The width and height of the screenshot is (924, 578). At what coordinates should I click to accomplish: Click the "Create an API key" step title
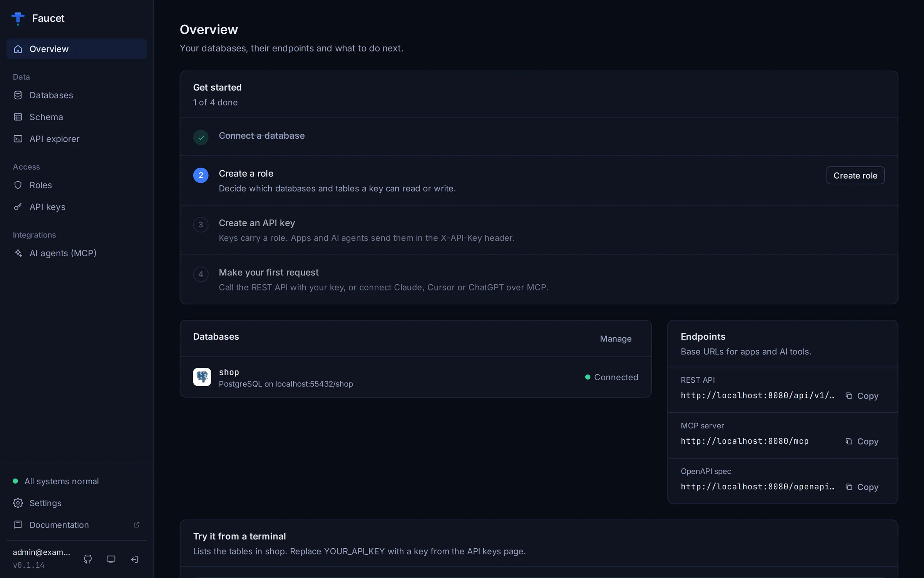pyautogui.click(x=257, y=223)
